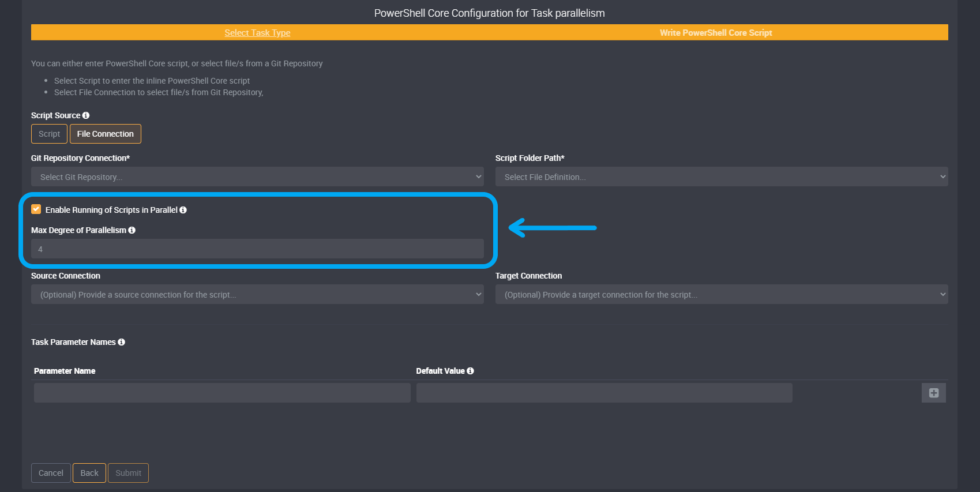
Task: Add a parameter row with plus icon
Action: pos(933,393)
